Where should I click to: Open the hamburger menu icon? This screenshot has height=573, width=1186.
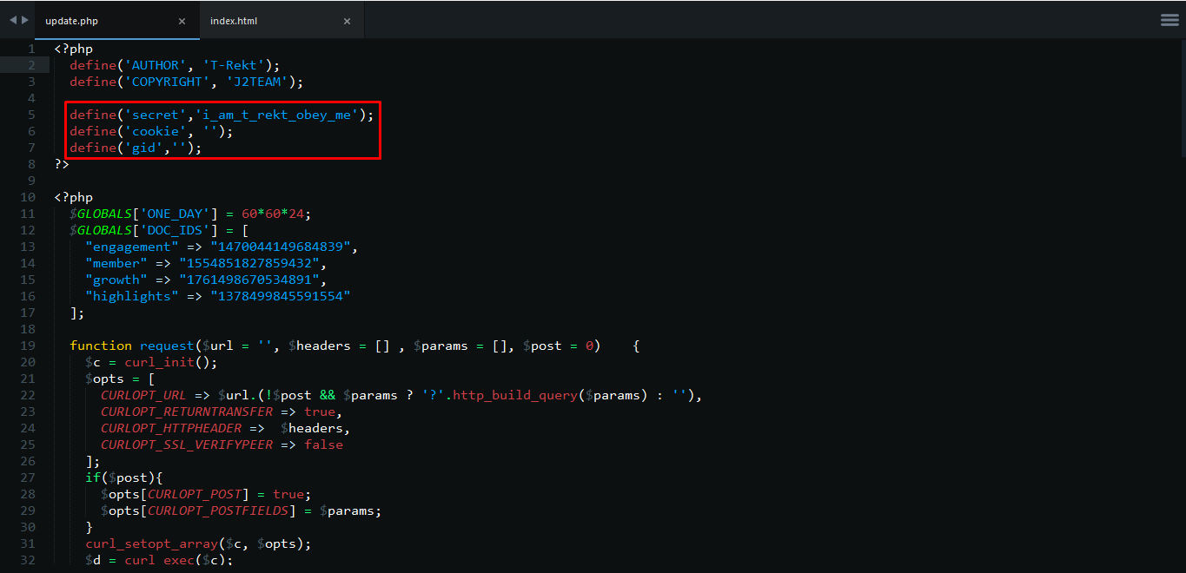point(1169,20)
